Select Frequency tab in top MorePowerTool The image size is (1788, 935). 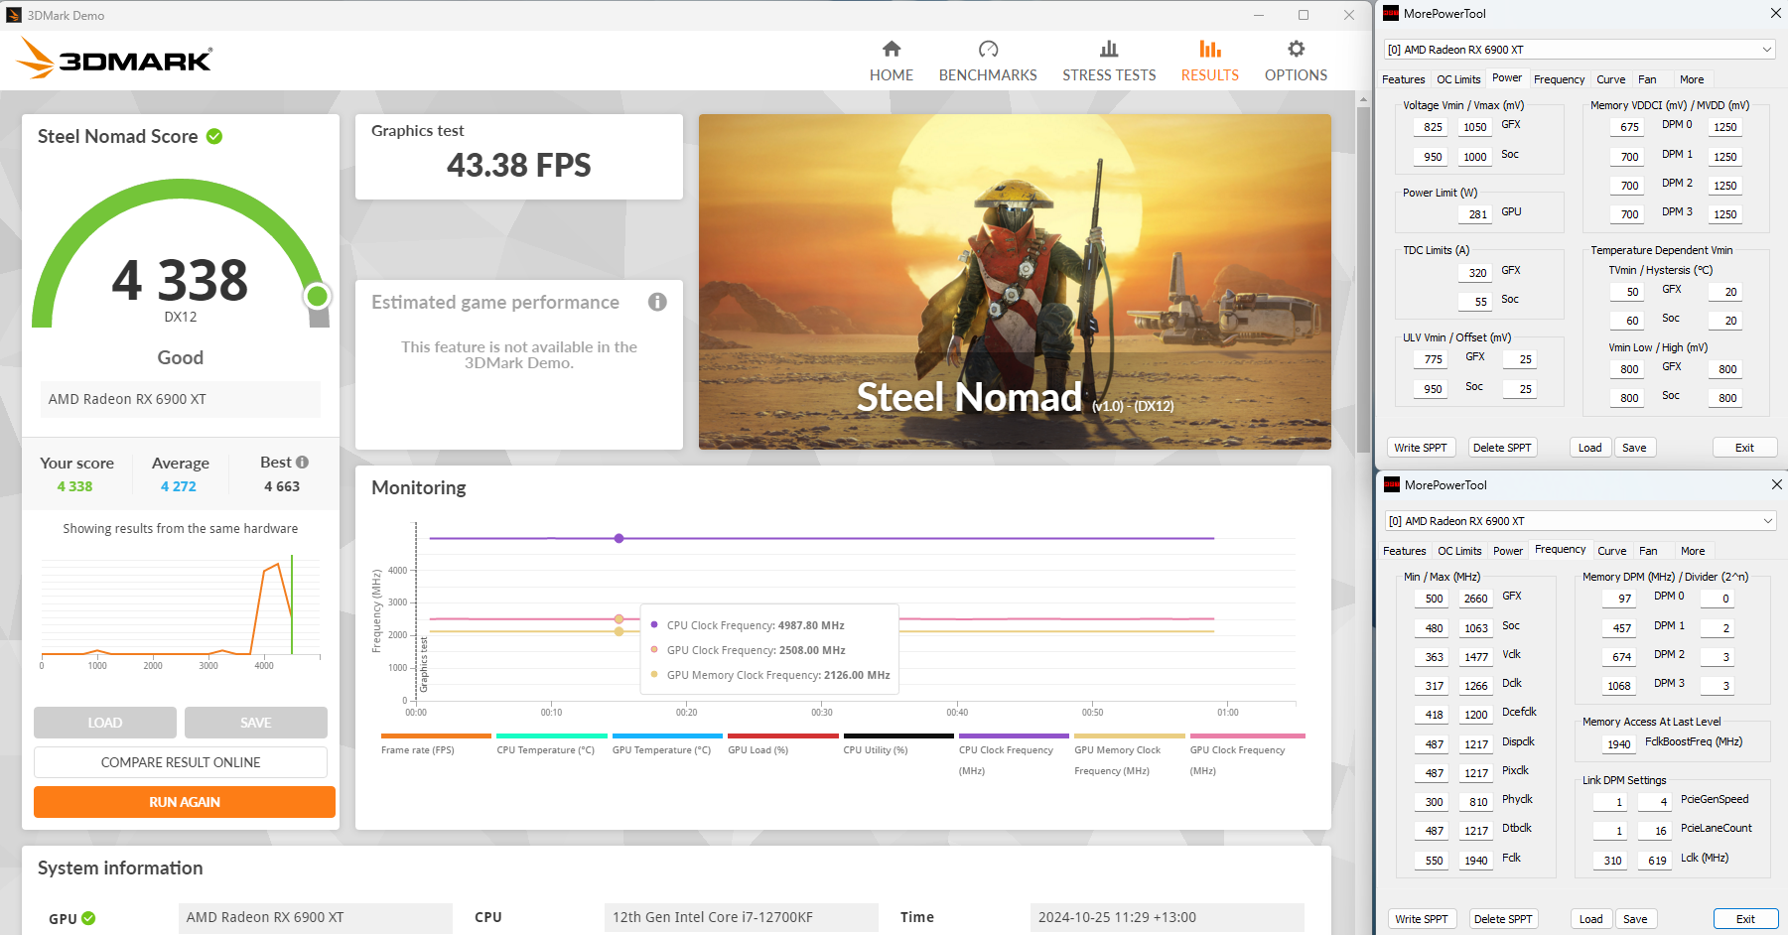click(x=1559, y=79)
